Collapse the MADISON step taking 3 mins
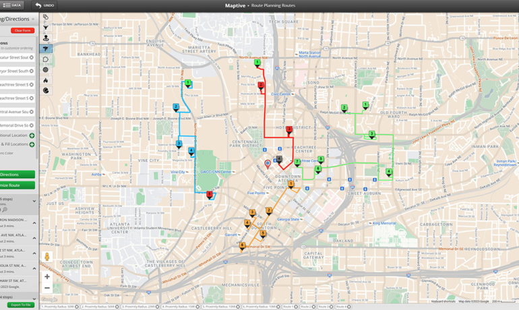This screenshot has width=519, height=310. (x=34, y=223)
